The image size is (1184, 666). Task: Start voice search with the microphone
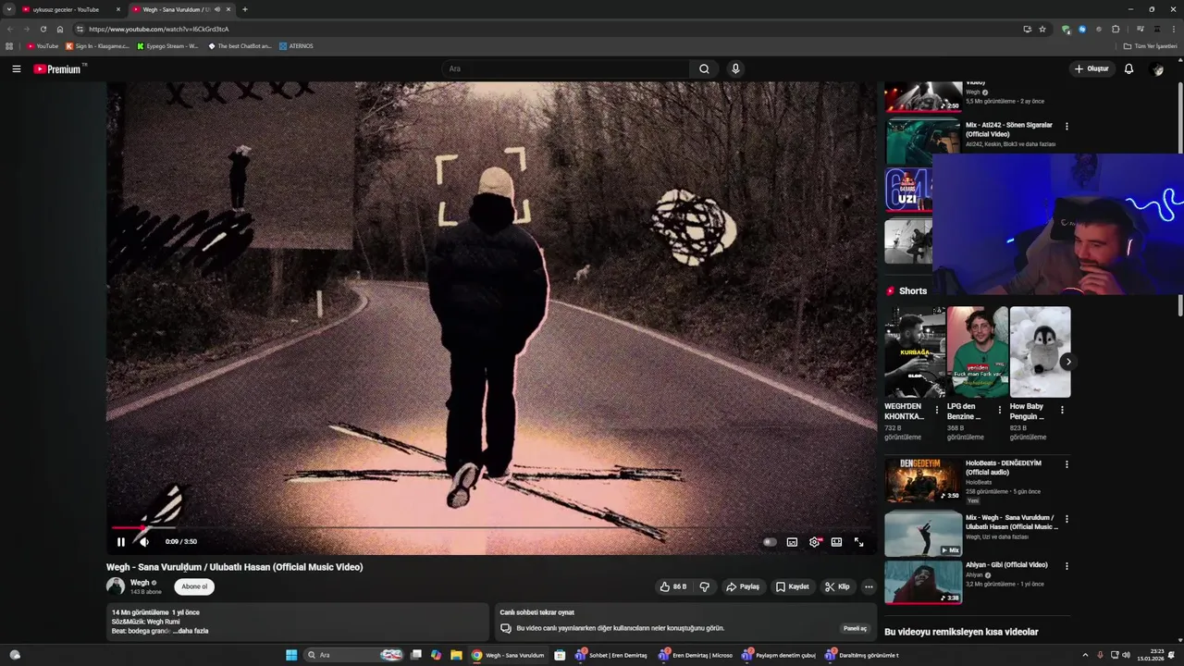pyautogui.click(x=735, y=68)
